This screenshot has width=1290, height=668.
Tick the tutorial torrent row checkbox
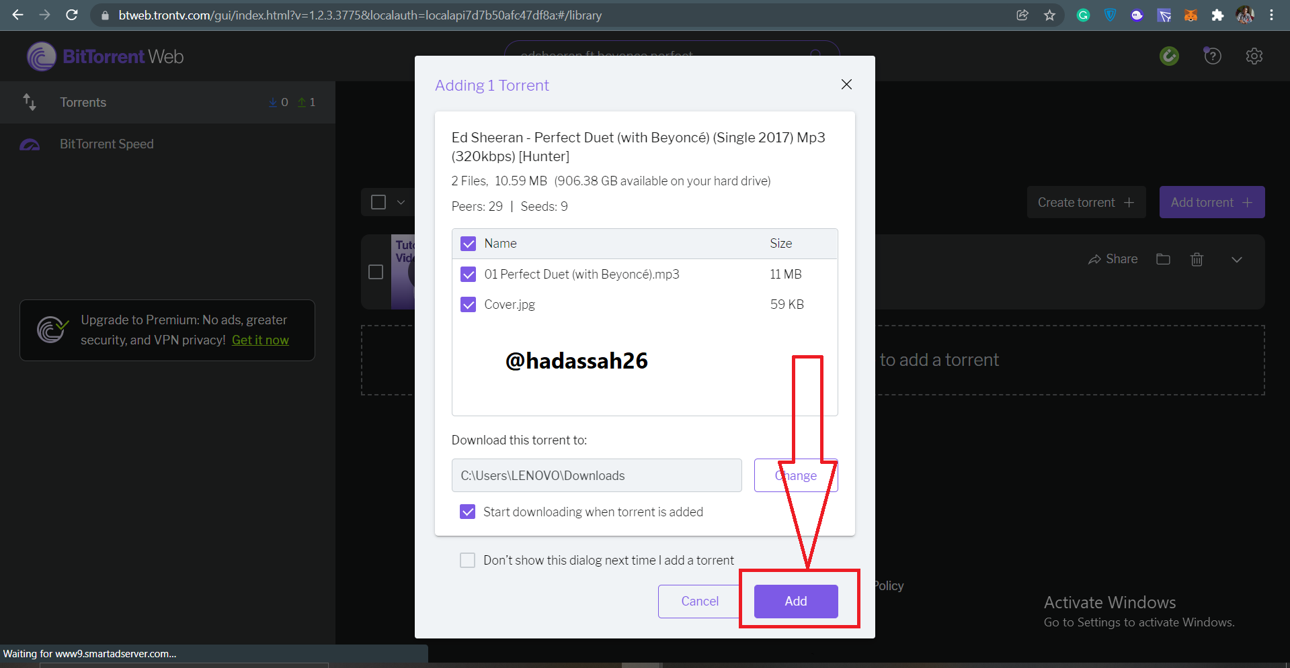[x=376, y=271]
